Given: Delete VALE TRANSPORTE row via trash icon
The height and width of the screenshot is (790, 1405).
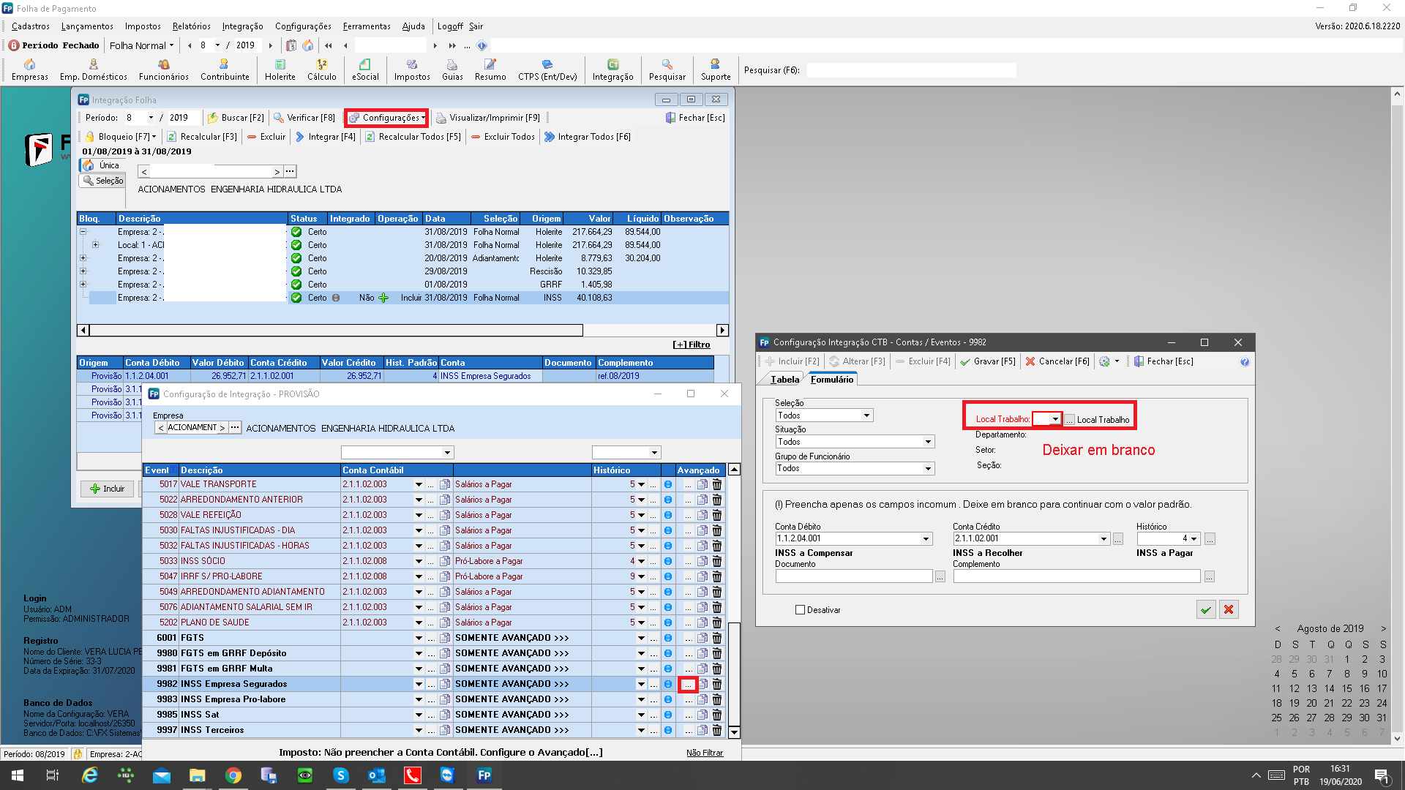Looking at the screenshot, I should click(717, 484).
